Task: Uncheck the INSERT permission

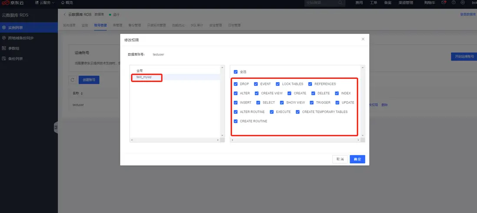Action: pos(235,103)
